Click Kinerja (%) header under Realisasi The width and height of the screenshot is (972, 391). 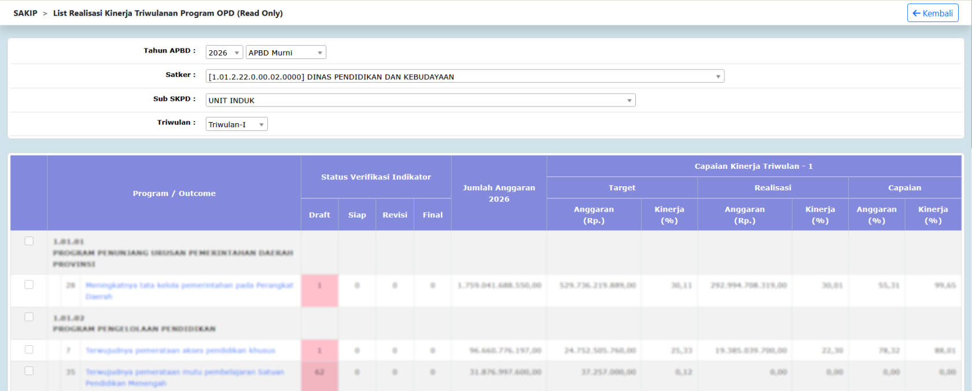820,215
